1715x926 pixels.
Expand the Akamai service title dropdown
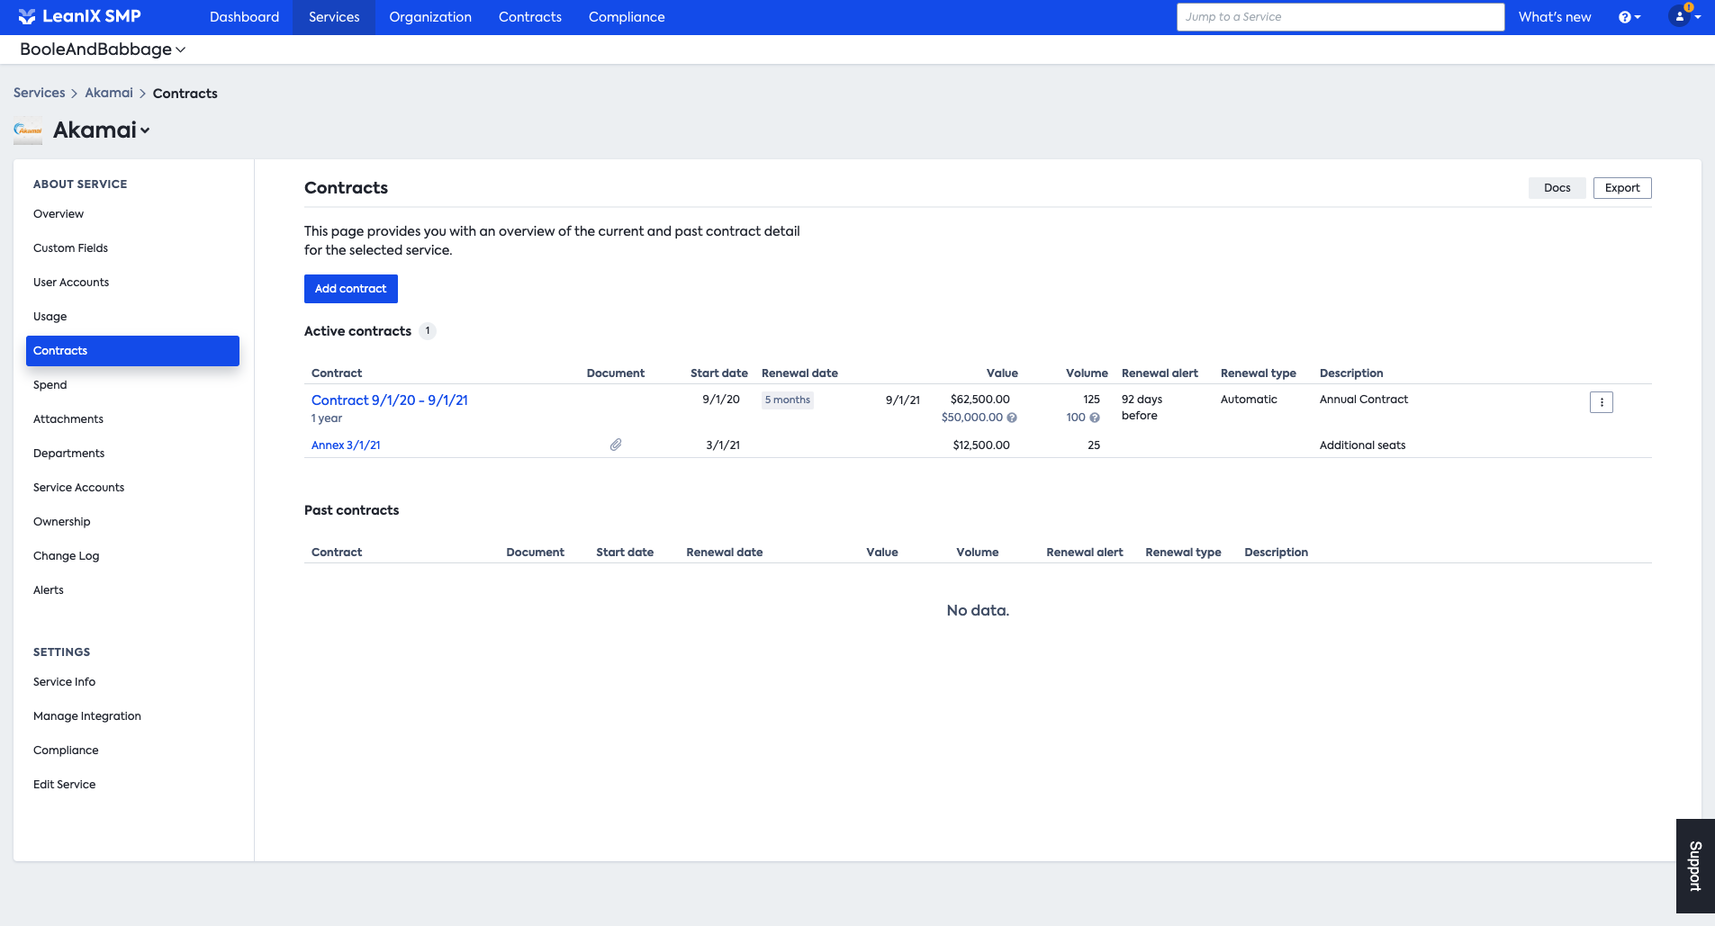101,130
